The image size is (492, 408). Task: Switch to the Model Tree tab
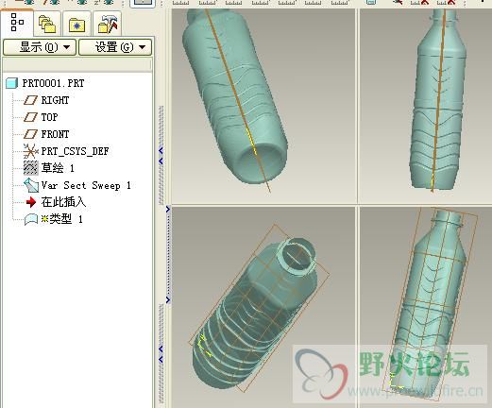17,23
